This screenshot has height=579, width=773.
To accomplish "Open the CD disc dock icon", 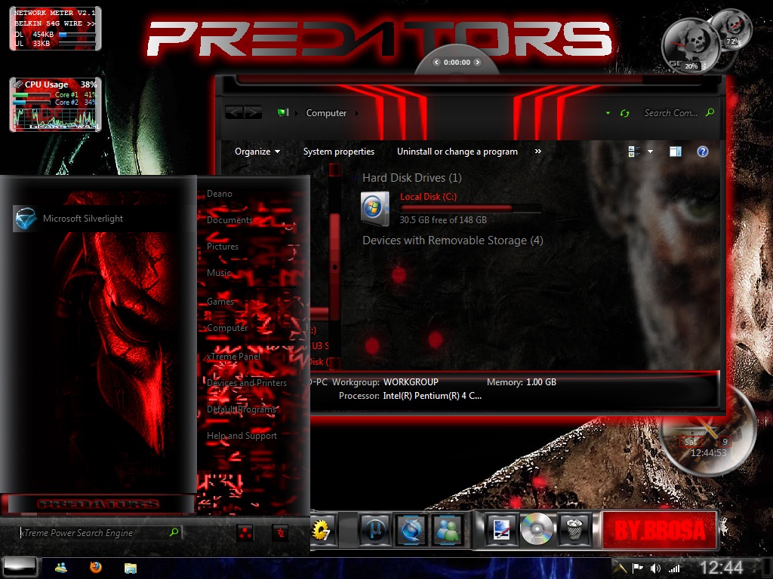I will [537, 529].
